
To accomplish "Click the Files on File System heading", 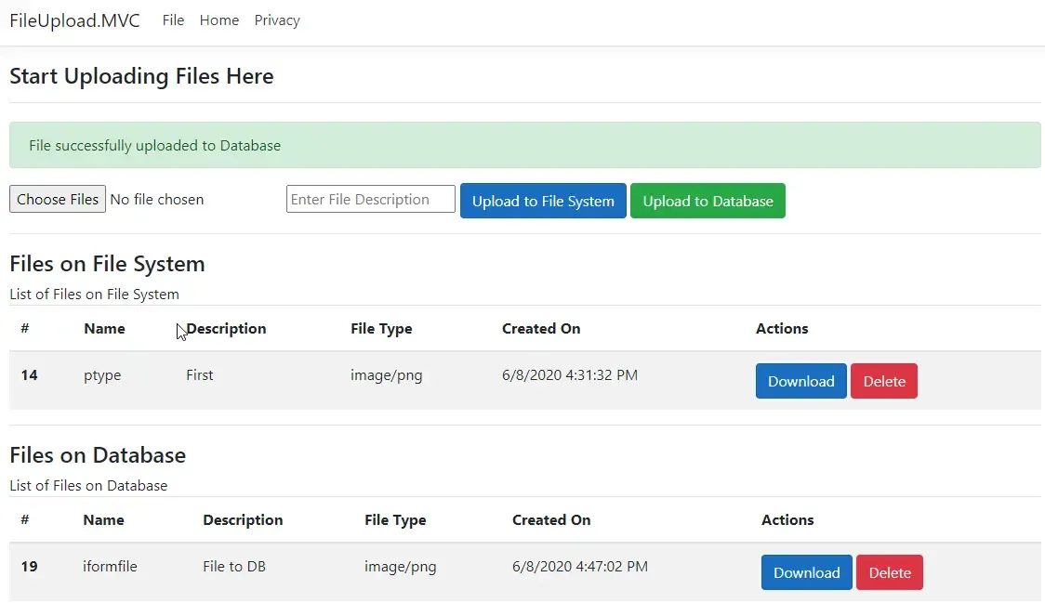I will (107, 264).
